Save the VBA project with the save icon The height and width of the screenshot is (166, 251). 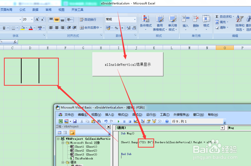click(x=75, y=121)
